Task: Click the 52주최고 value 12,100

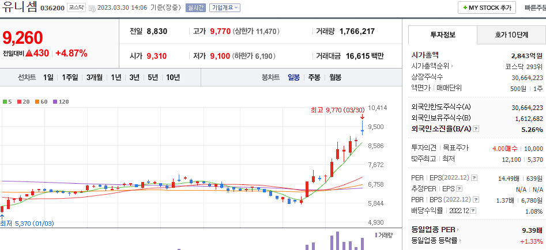Action: click(511, 160)
